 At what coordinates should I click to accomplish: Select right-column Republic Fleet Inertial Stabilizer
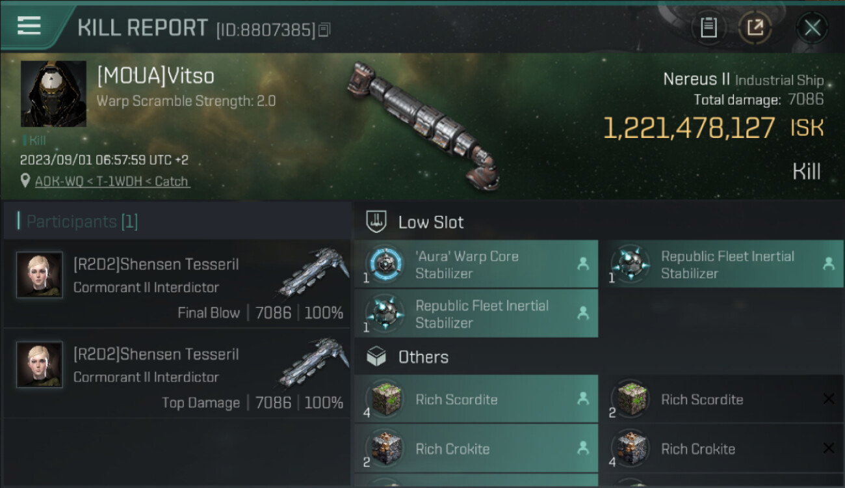pyautogui.click(x=721, y=264)
